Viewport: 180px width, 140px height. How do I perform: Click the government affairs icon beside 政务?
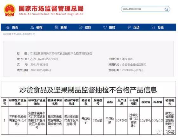(x=81, y=27)
